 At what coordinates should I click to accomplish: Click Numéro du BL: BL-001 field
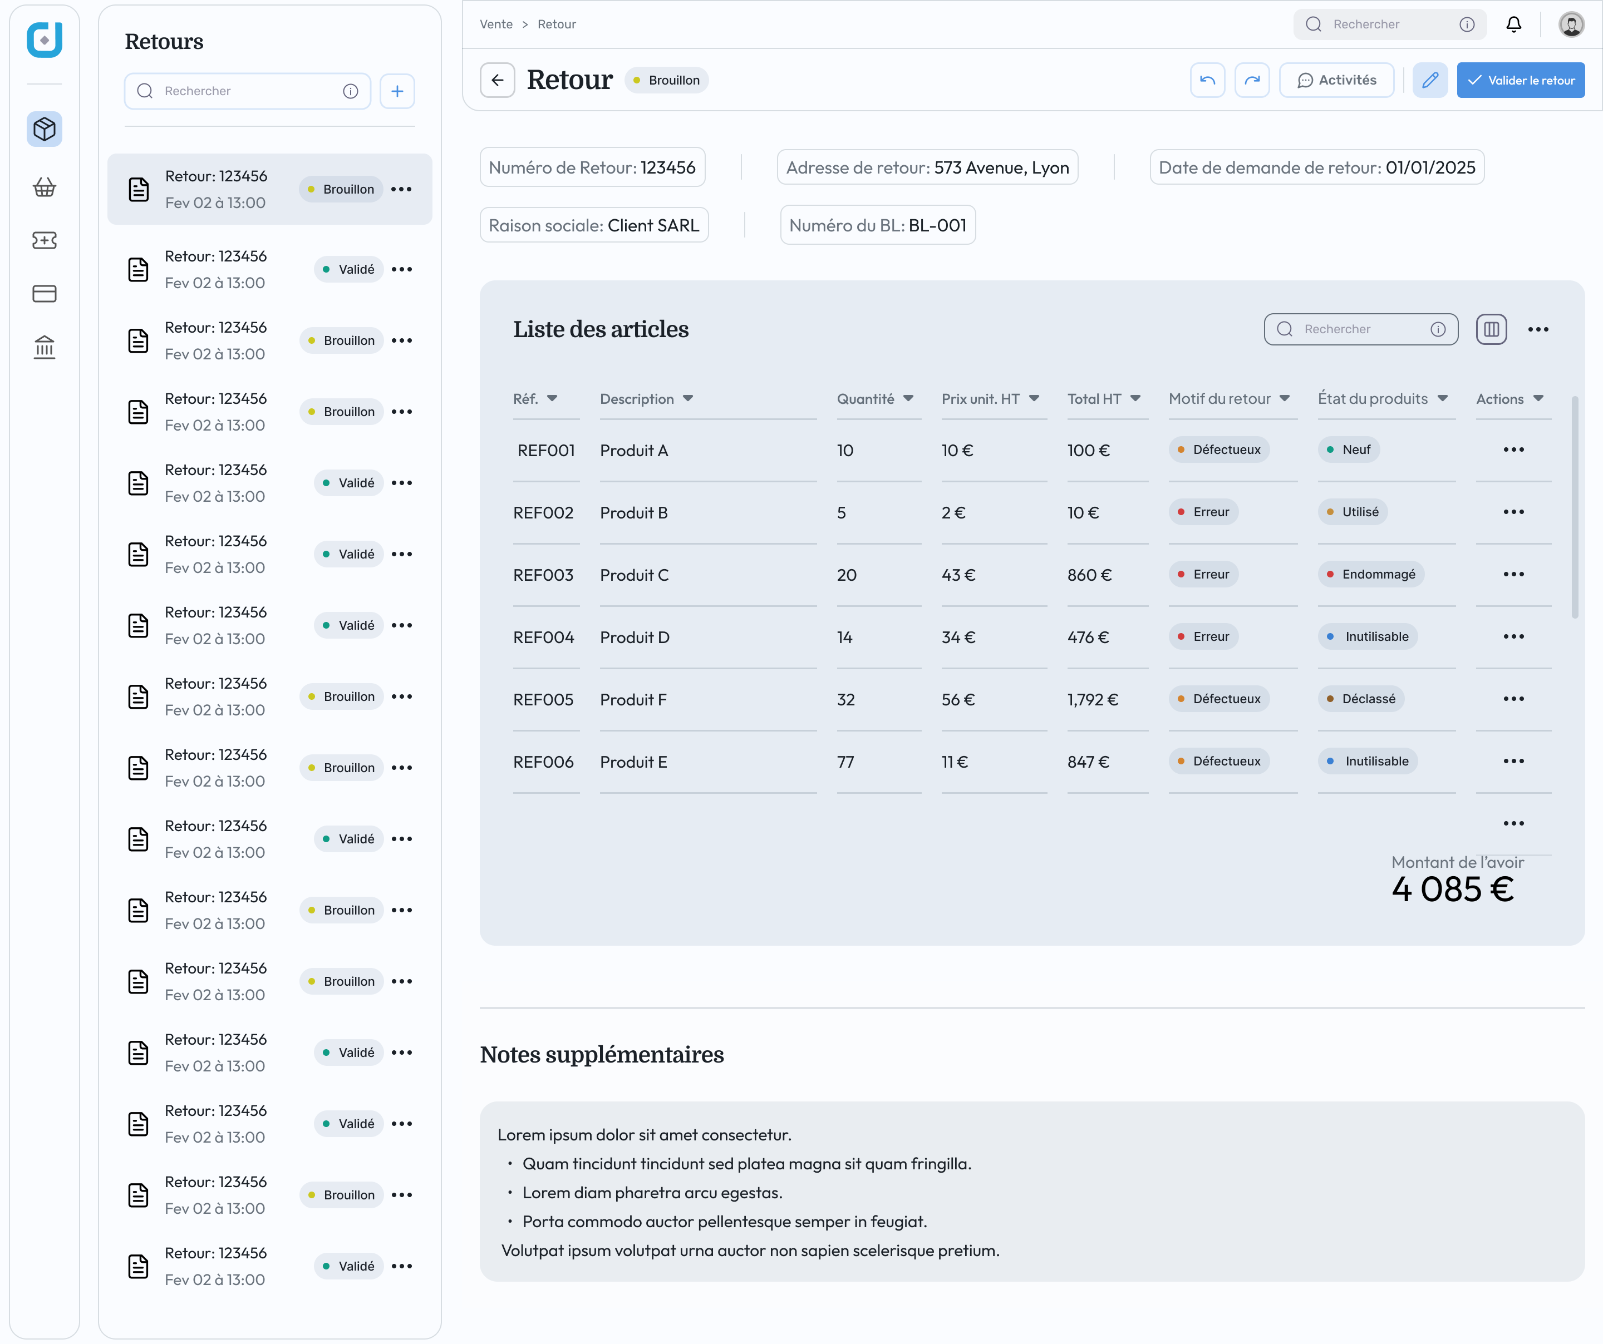click(x=878, y=225)
